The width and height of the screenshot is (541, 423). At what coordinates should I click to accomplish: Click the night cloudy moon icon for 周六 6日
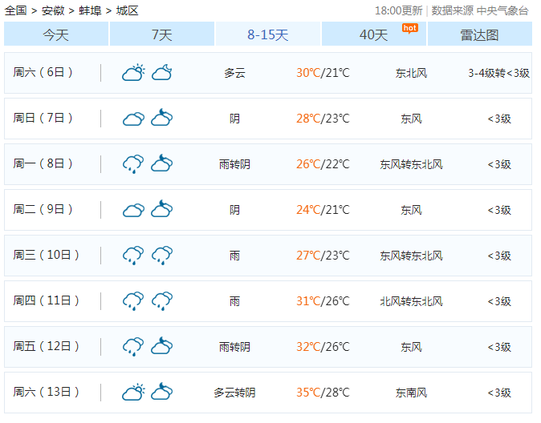click(162, 73)
